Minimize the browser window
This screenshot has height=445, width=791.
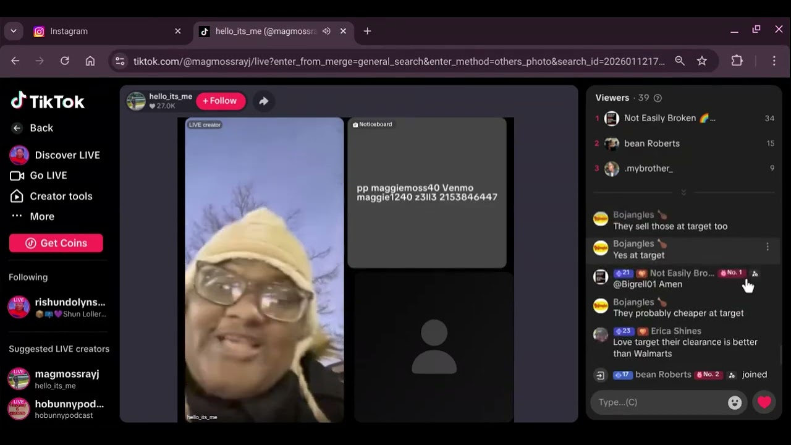(x=734, y=30)
